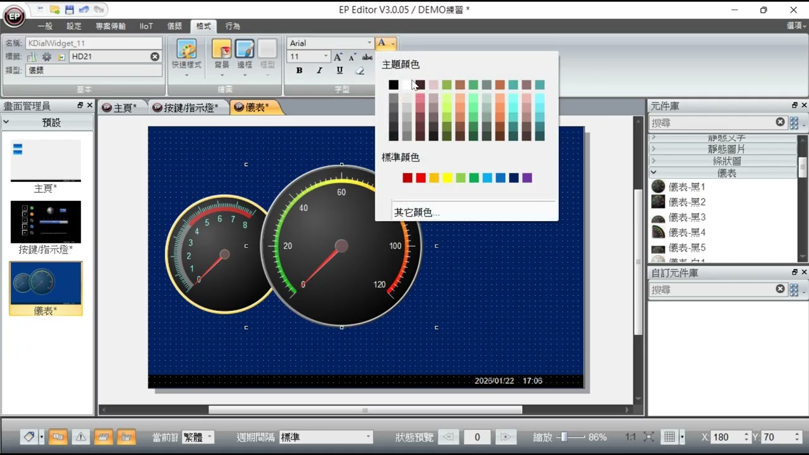This screenshot has height=455, width=809.
Task: Toggle the highlighted overlap icon in bottom toolbar
Action: [x=58, y=437]
